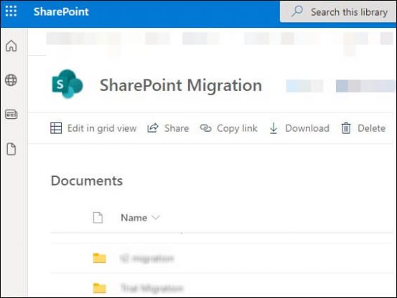397x298 pixels.
Task: Select the first yellow folder icon
Action: tap(100, 258)
